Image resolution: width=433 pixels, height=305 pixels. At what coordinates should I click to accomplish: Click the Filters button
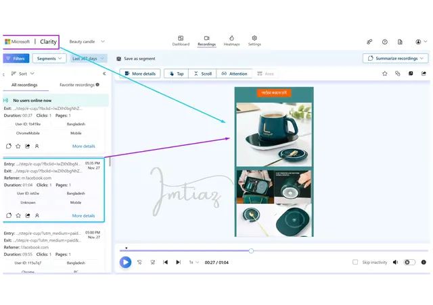click(x=16, y=59)
